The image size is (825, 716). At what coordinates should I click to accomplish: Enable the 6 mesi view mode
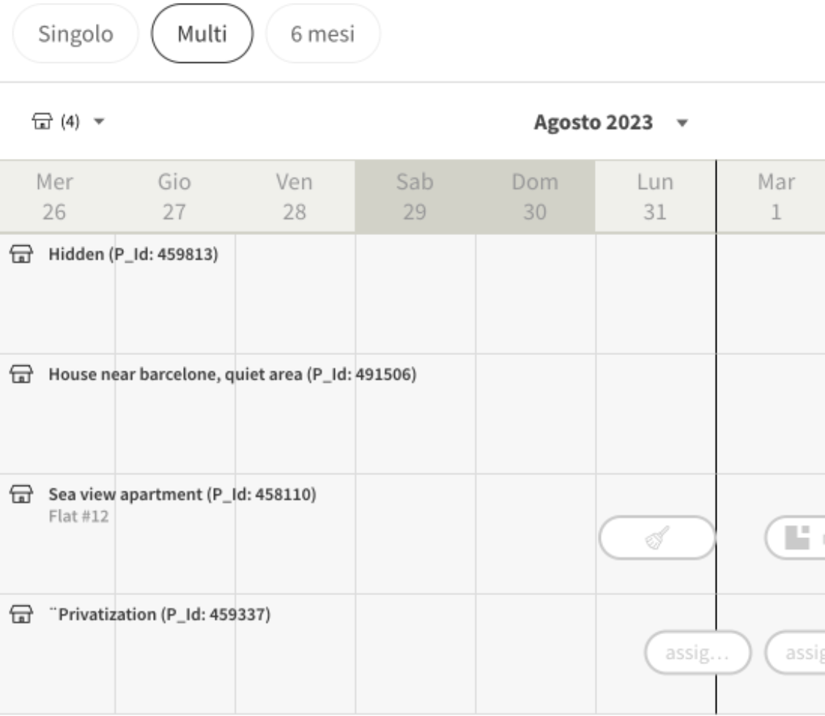(323, 34)
